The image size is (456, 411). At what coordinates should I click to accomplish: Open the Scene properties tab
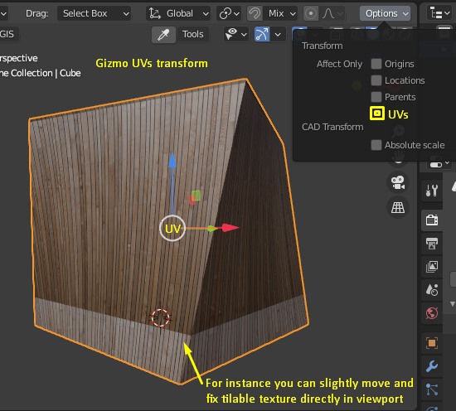coord(432,290)
